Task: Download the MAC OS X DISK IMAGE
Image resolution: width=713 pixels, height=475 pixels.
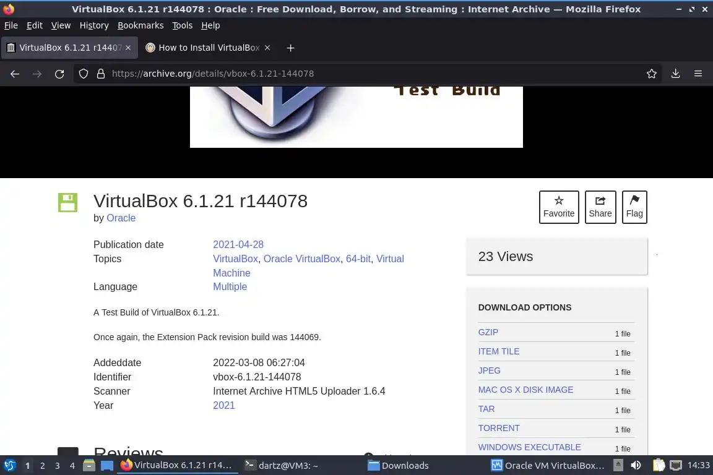Action: pos(525,390)
